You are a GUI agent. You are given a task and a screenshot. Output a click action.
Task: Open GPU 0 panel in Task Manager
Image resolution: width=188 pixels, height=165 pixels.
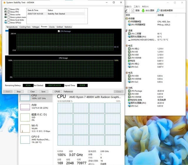coord(36,139)
